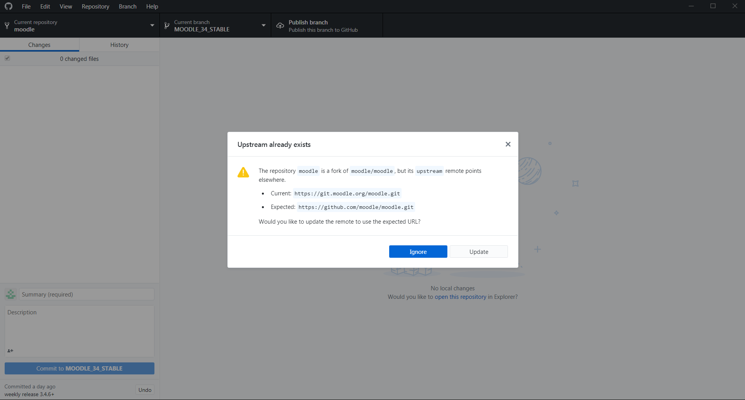Image resolution: width=745 pixels, height=400 pixels.
Task: Click the repository fork icon beside moodle
Action: (7, 26)
